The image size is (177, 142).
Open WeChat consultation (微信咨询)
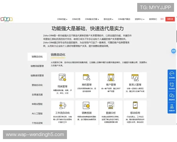pos(172,97)
